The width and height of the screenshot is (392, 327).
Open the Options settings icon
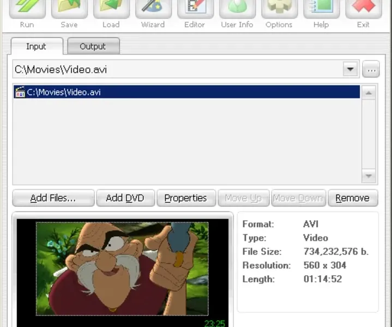279,9
